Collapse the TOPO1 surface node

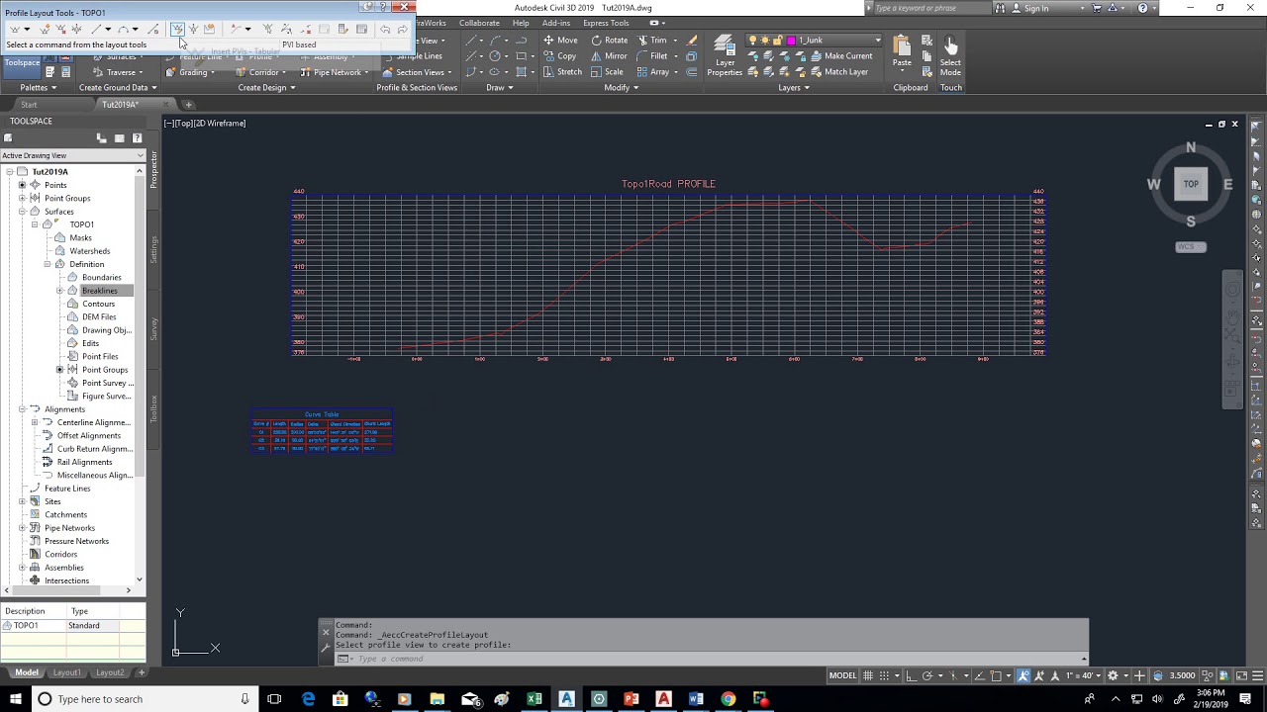click(x=35, y=224)
